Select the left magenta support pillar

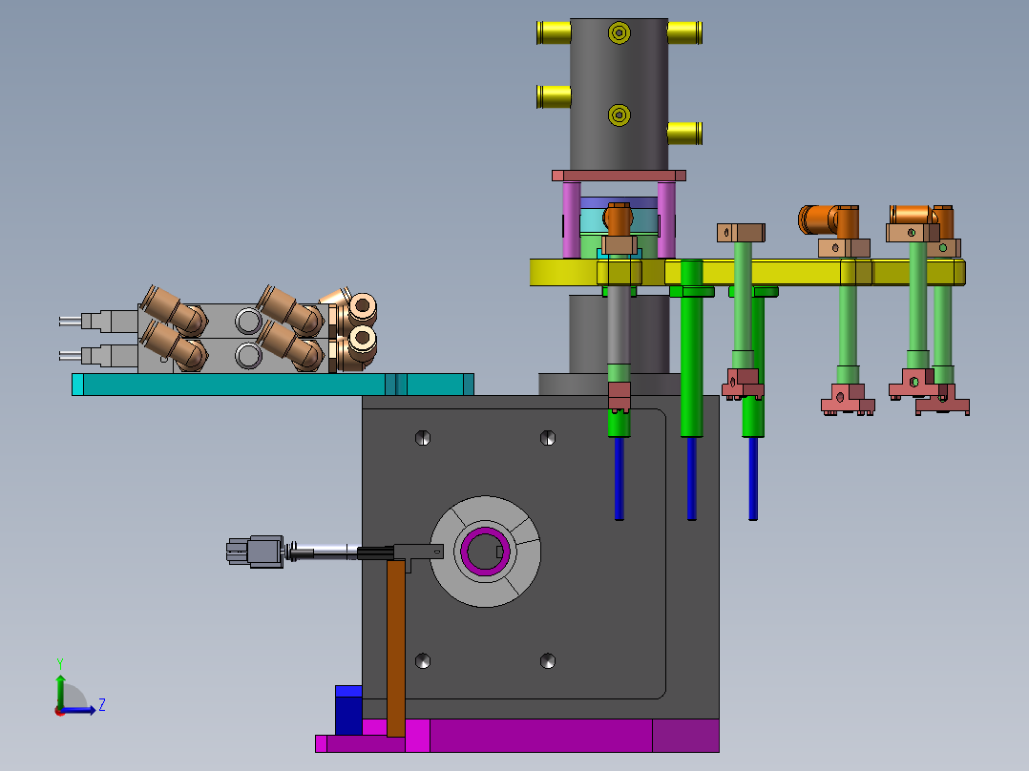tap(572, 219)
